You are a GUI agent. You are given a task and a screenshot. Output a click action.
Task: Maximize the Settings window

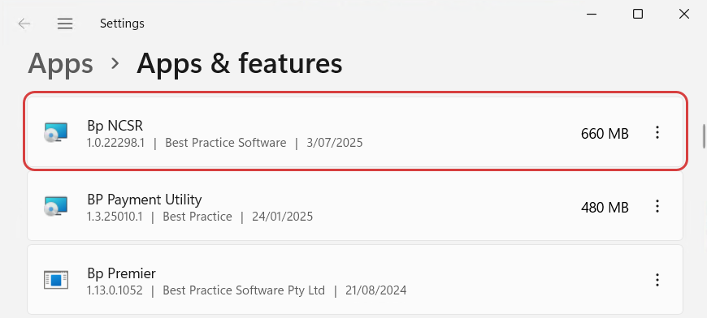pos(638,14)
